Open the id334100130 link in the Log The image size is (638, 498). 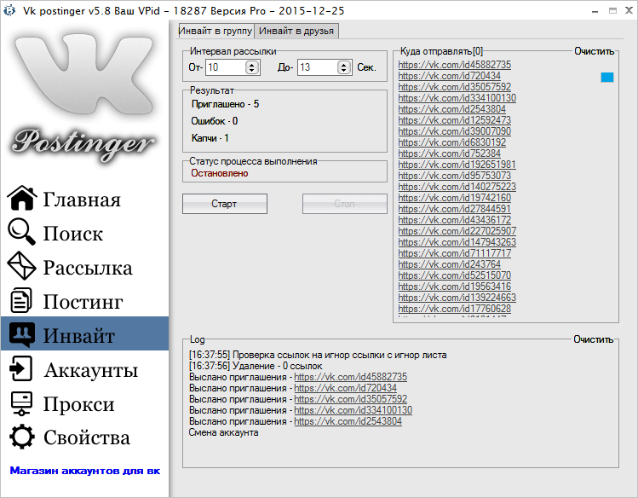point(353,410)
